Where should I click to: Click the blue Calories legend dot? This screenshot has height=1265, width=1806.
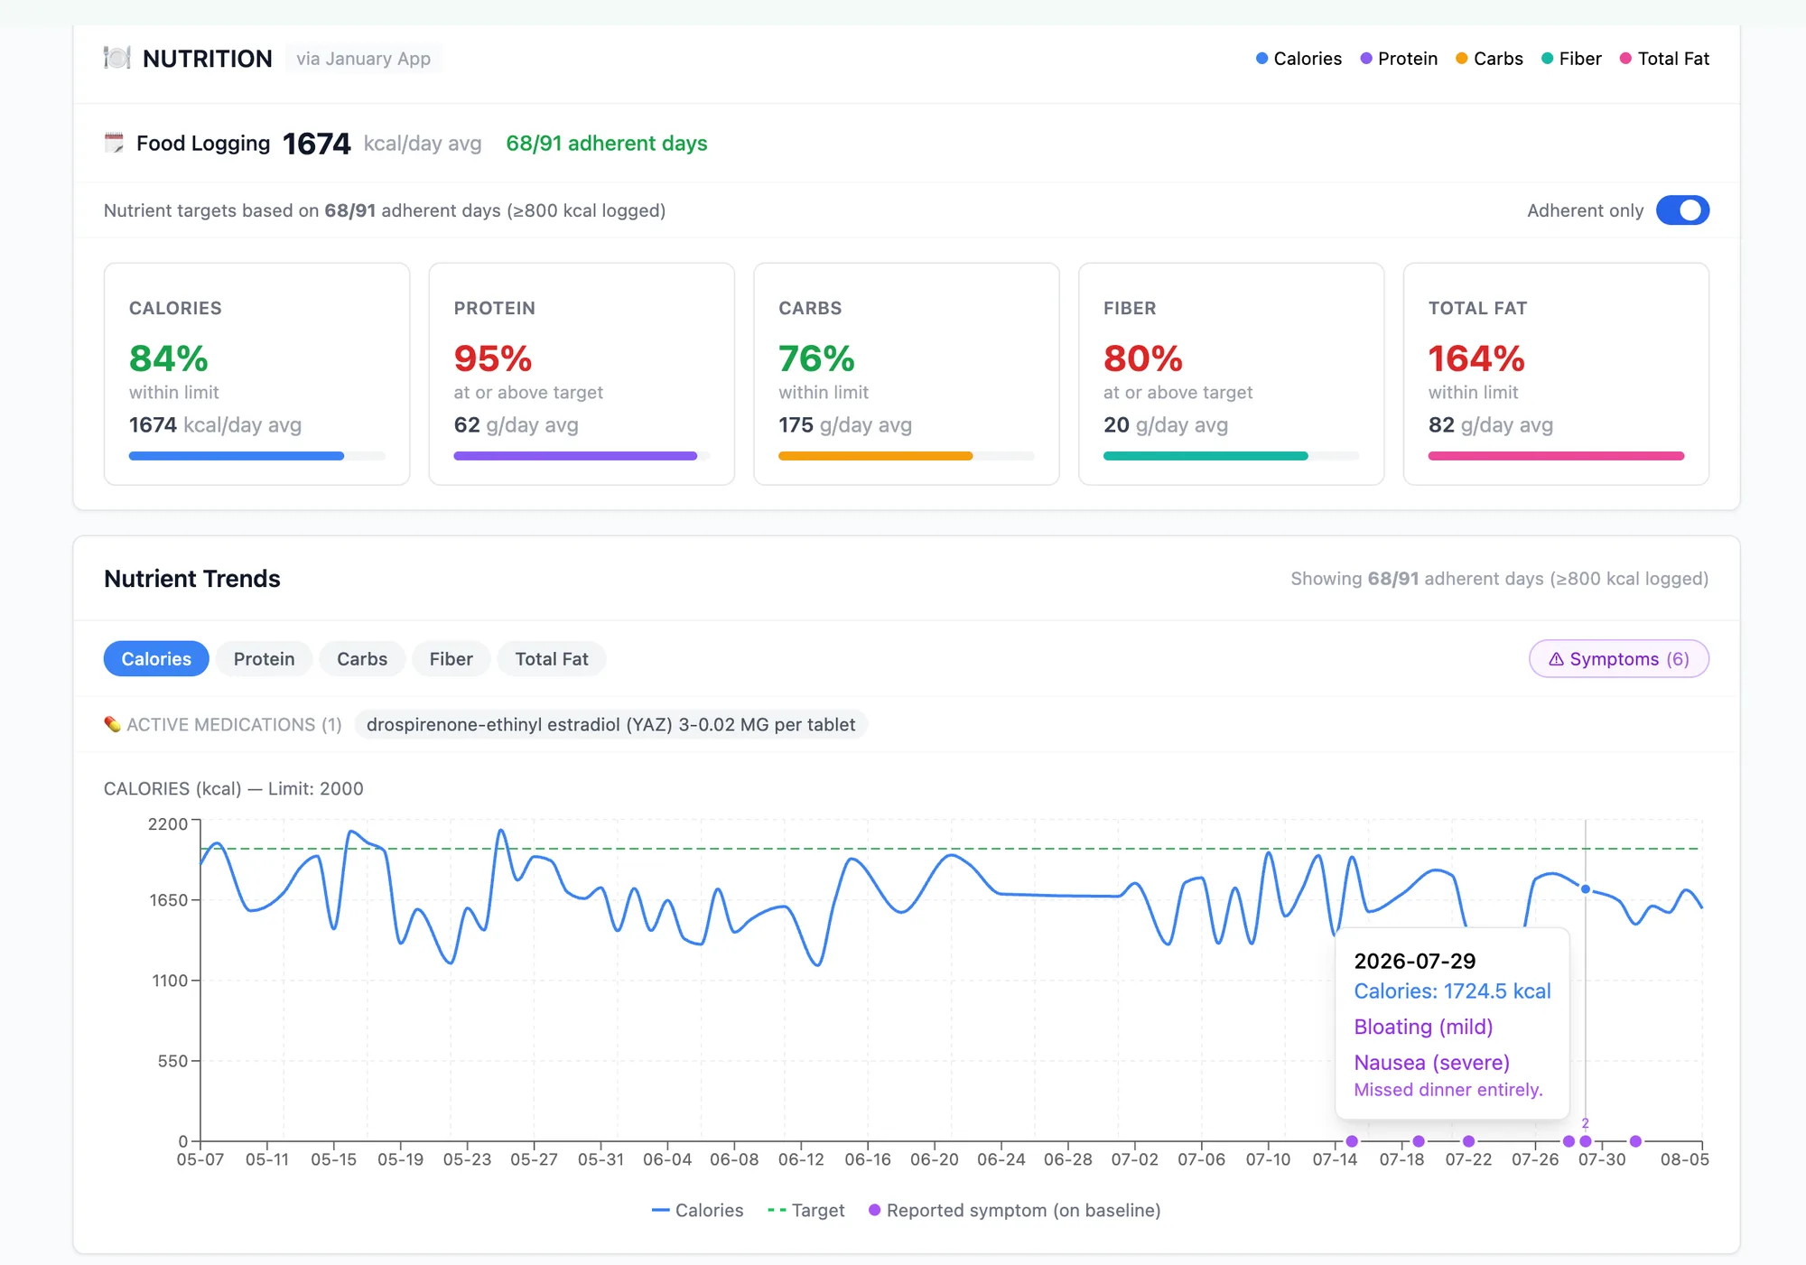pyautogui.click(x=1261, y=59)
